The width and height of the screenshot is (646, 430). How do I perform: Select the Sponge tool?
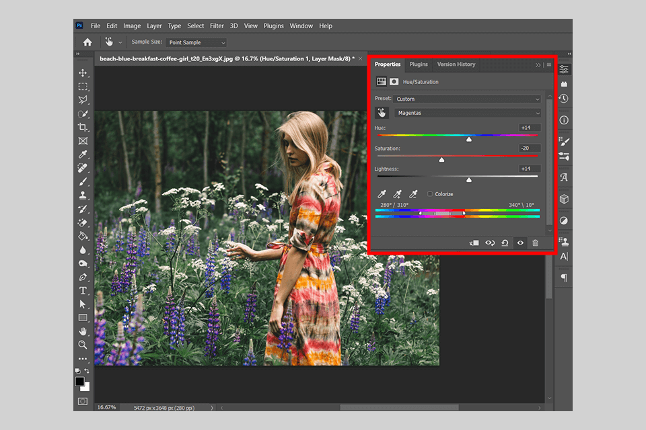coord(83,263)
